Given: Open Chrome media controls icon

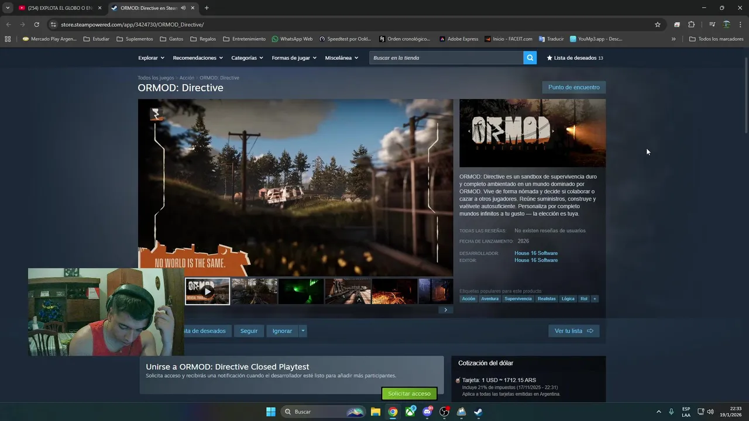Looking at the screenshot, I should pos(712,25).
